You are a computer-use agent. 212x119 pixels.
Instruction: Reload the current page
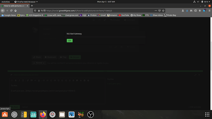11,10
